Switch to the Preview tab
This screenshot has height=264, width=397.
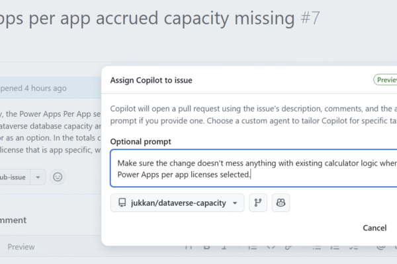coord(21,247)
